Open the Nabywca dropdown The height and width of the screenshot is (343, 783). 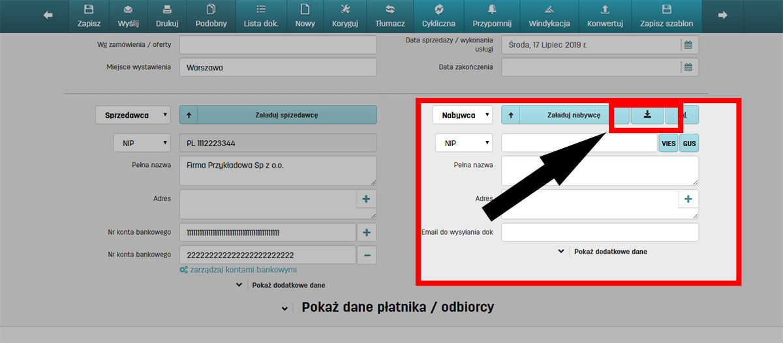463,115
